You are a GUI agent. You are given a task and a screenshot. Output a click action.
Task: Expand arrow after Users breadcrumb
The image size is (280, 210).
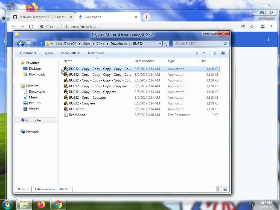click(x=93, y=44)
